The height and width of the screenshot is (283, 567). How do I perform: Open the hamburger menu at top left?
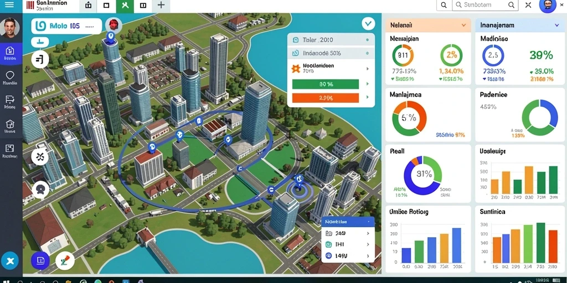(9, 5)
